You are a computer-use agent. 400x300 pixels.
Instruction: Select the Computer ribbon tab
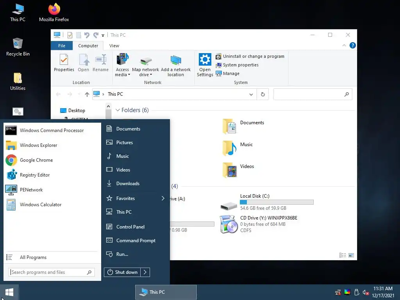(x=88, y=46)
